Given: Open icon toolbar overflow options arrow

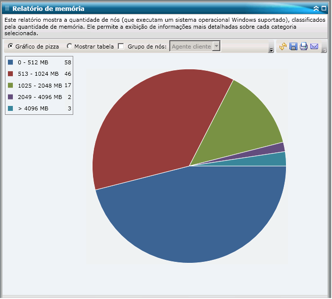Looking at the screenshot, I should (x=324, y=50).
